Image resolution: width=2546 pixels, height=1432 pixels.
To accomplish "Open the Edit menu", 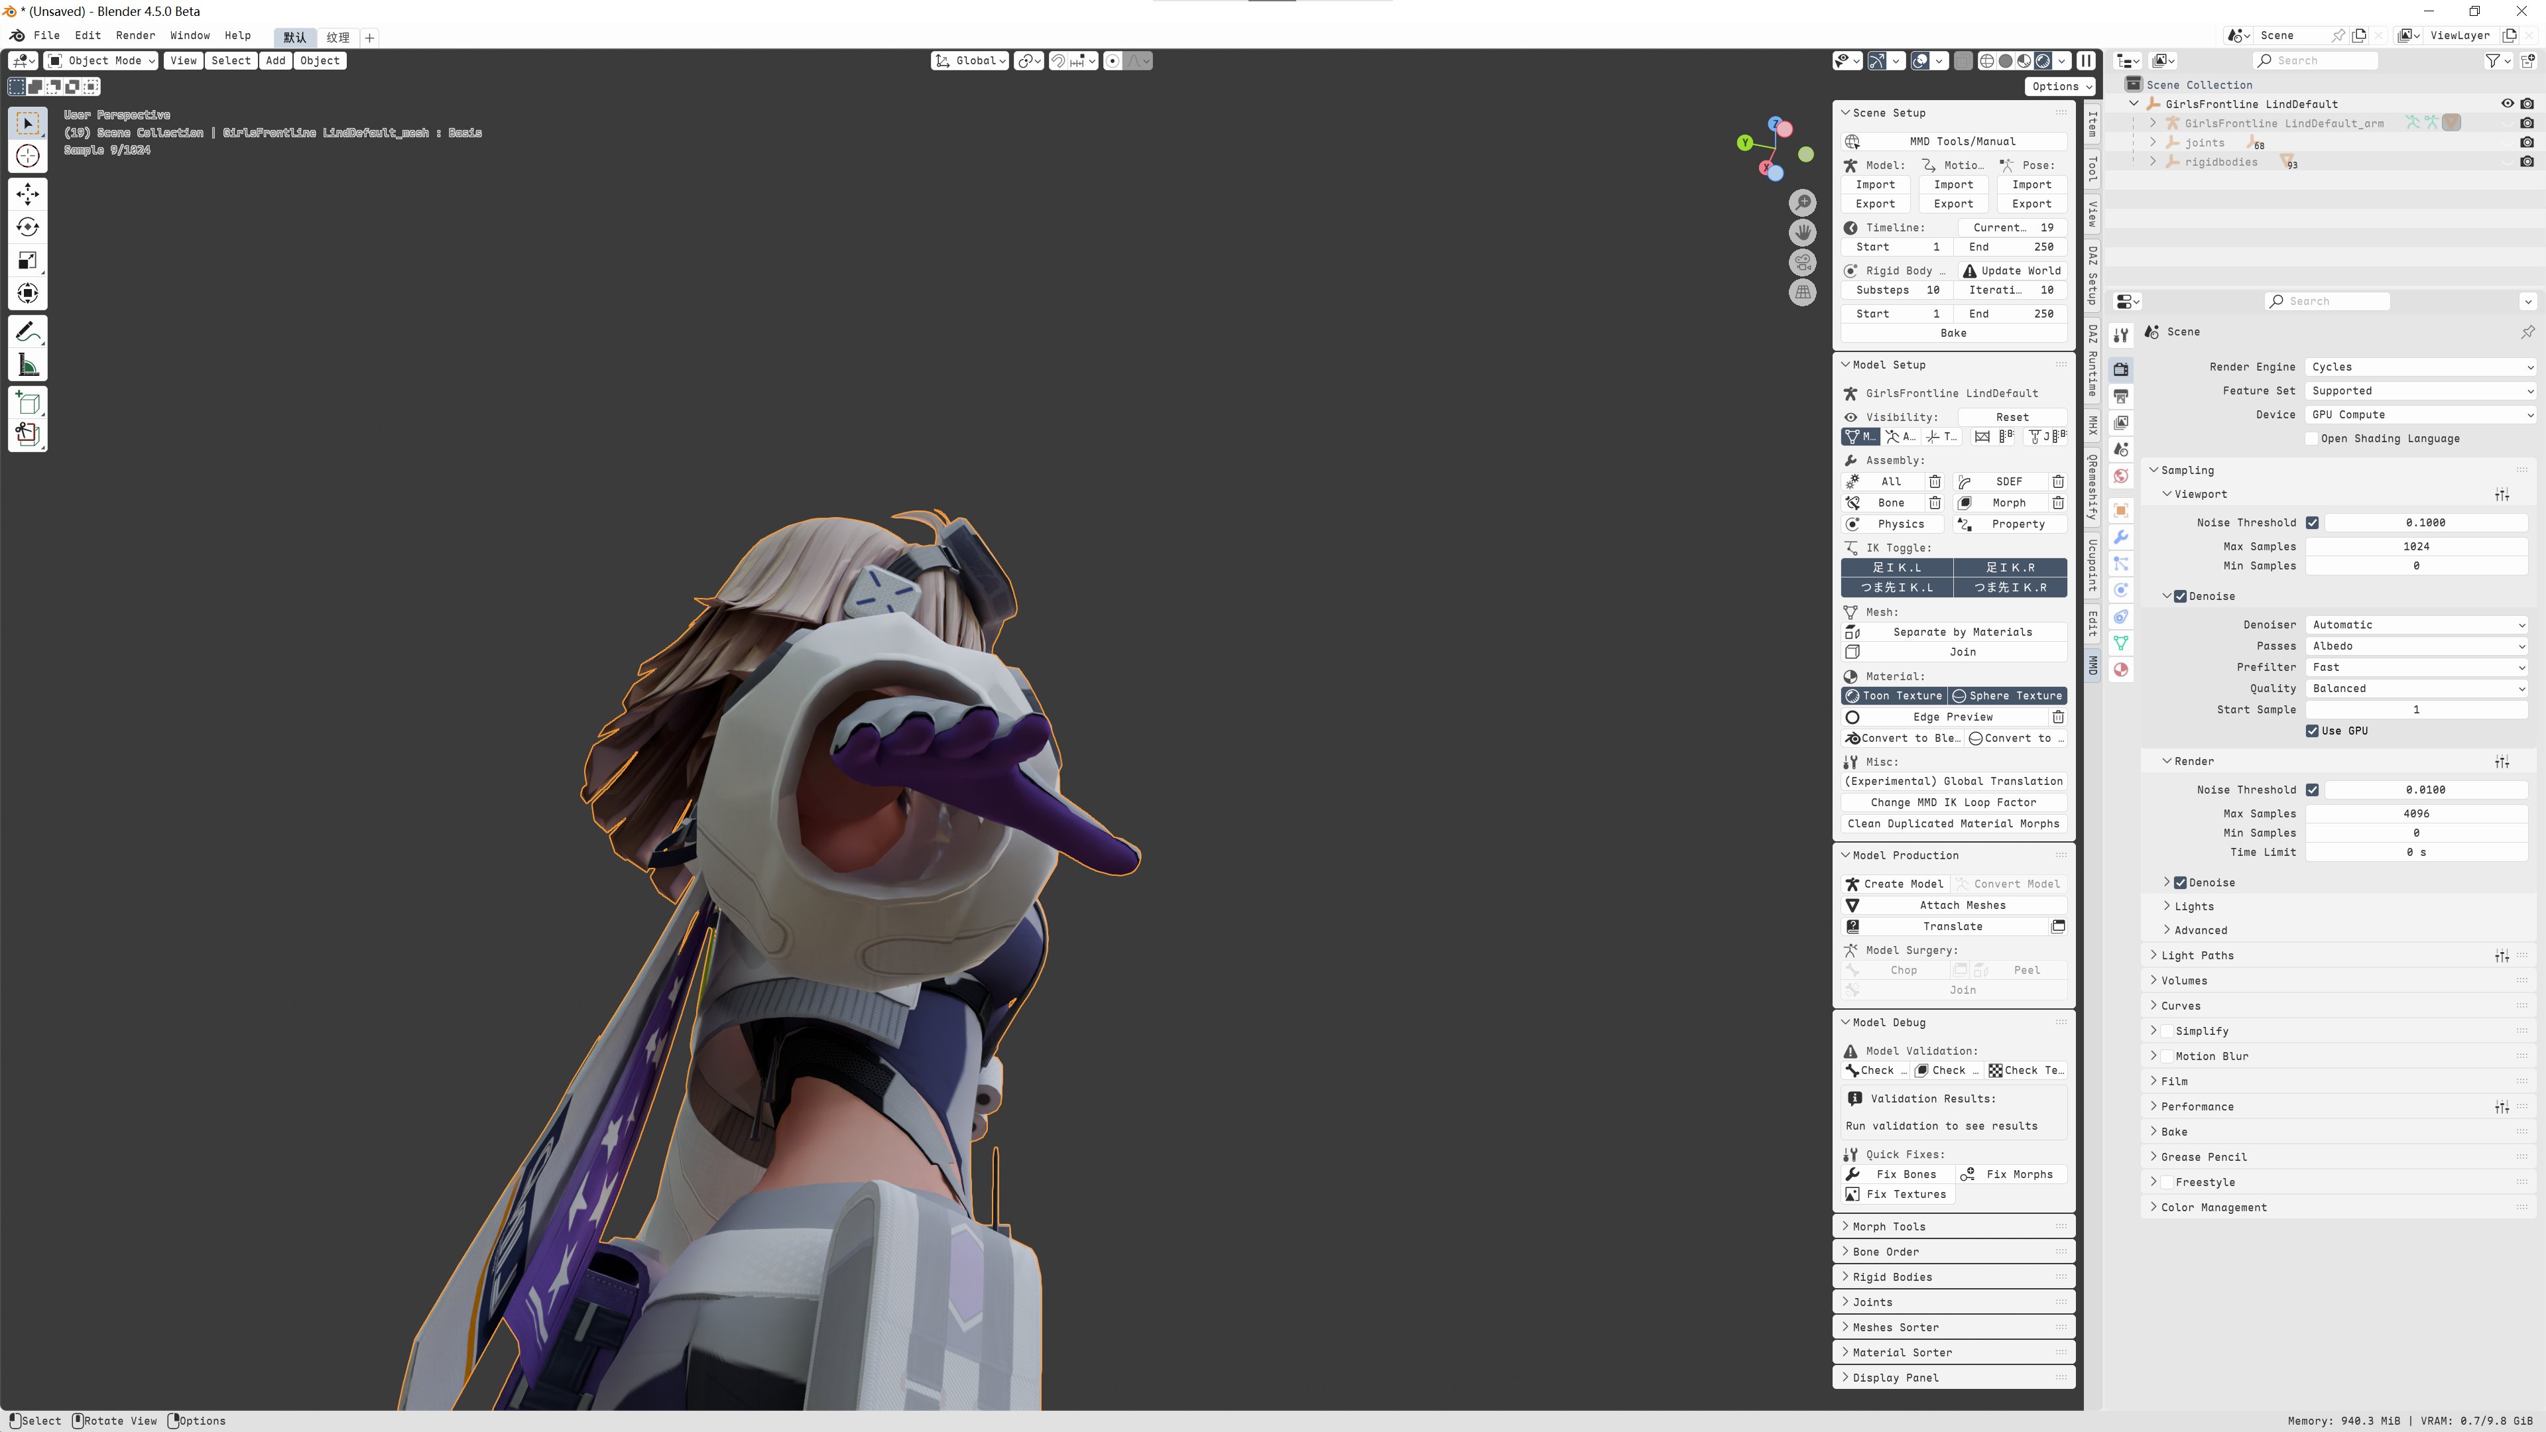I will click(x=88, y=36).
